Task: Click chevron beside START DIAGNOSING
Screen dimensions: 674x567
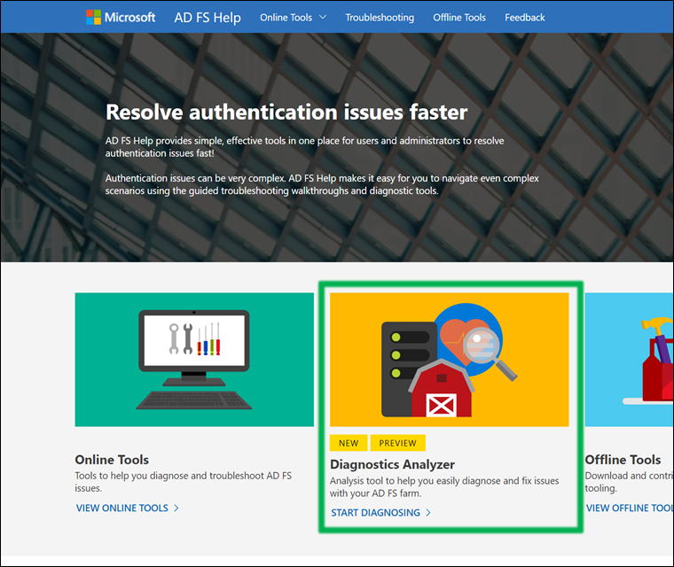Action: point(428,513)
